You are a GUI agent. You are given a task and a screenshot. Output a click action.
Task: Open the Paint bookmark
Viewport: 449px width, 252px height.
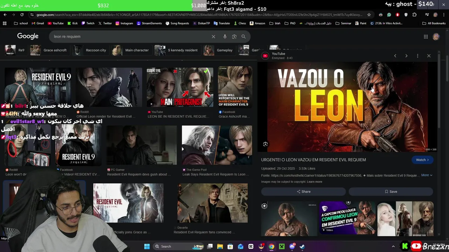point(361,23)
